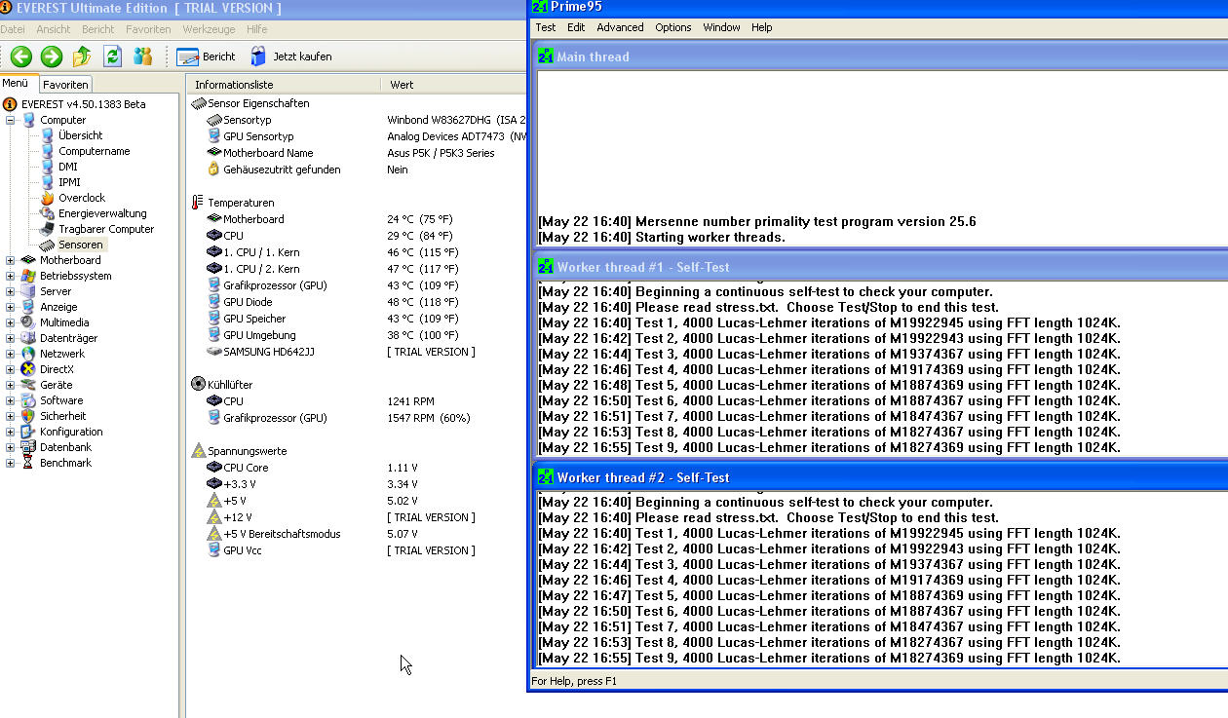Select Tragbarer Computer laptop icon
Image resolution: width=1228 pixels, height=718 pixels.
point(47,229)
